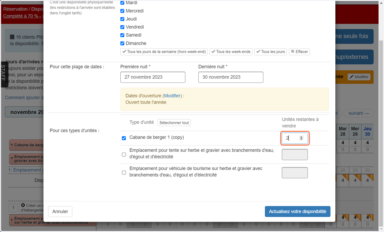
Task: Click the pencil Modifier button in orange bar
Action: [359, 77]
